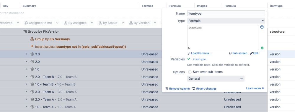The image size is (295, 112).
Task: Open formula editor in Full-screen
Action: point(238,53)
